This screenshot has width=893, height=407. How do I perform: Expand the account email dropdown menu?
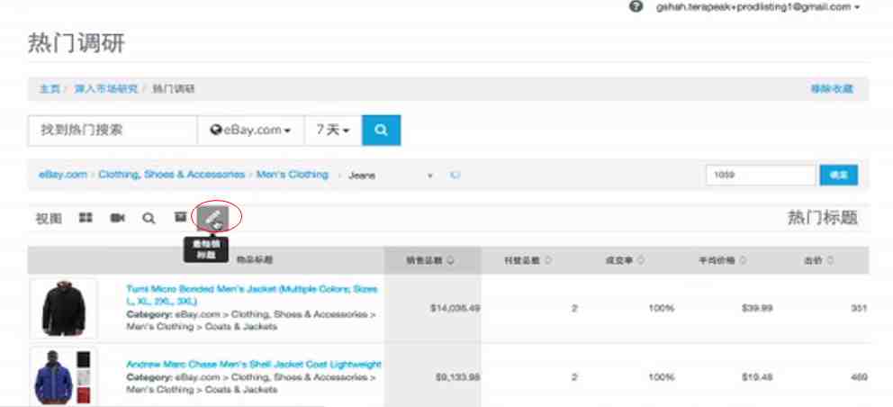pos(758,7)
